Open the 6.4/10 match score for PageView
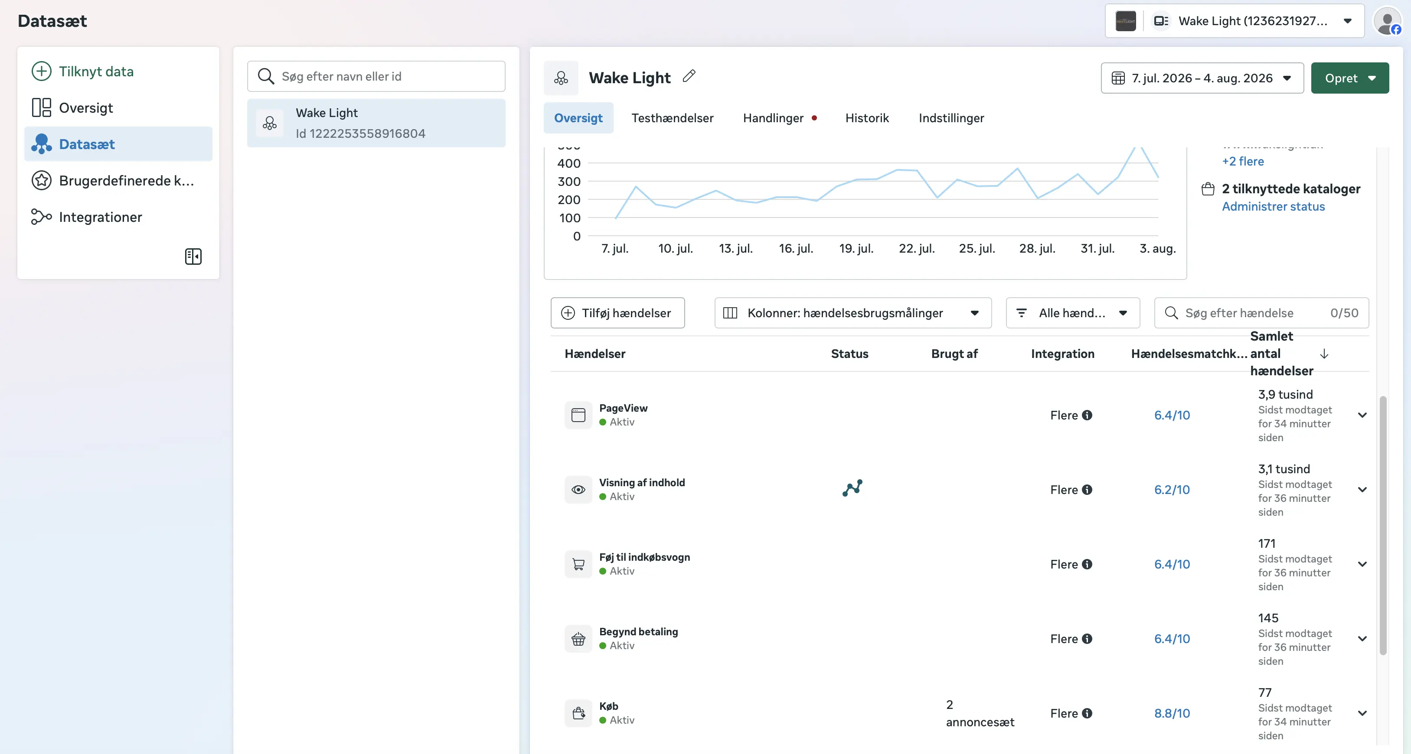Viewport: 1411px width, 754px height. pos(1172,415)
